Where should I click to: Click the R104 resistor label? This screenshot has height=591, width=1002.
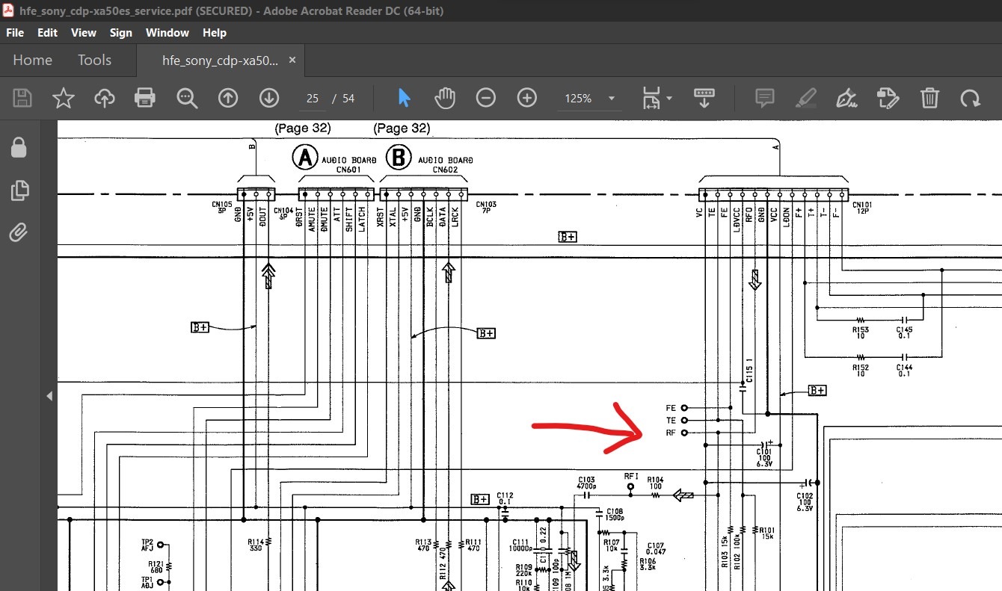click(655, 483)
